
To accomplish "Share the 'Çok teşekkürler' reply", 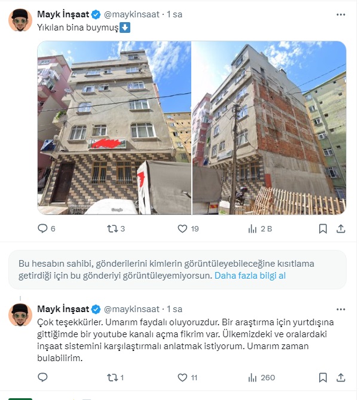I will 341,377.
